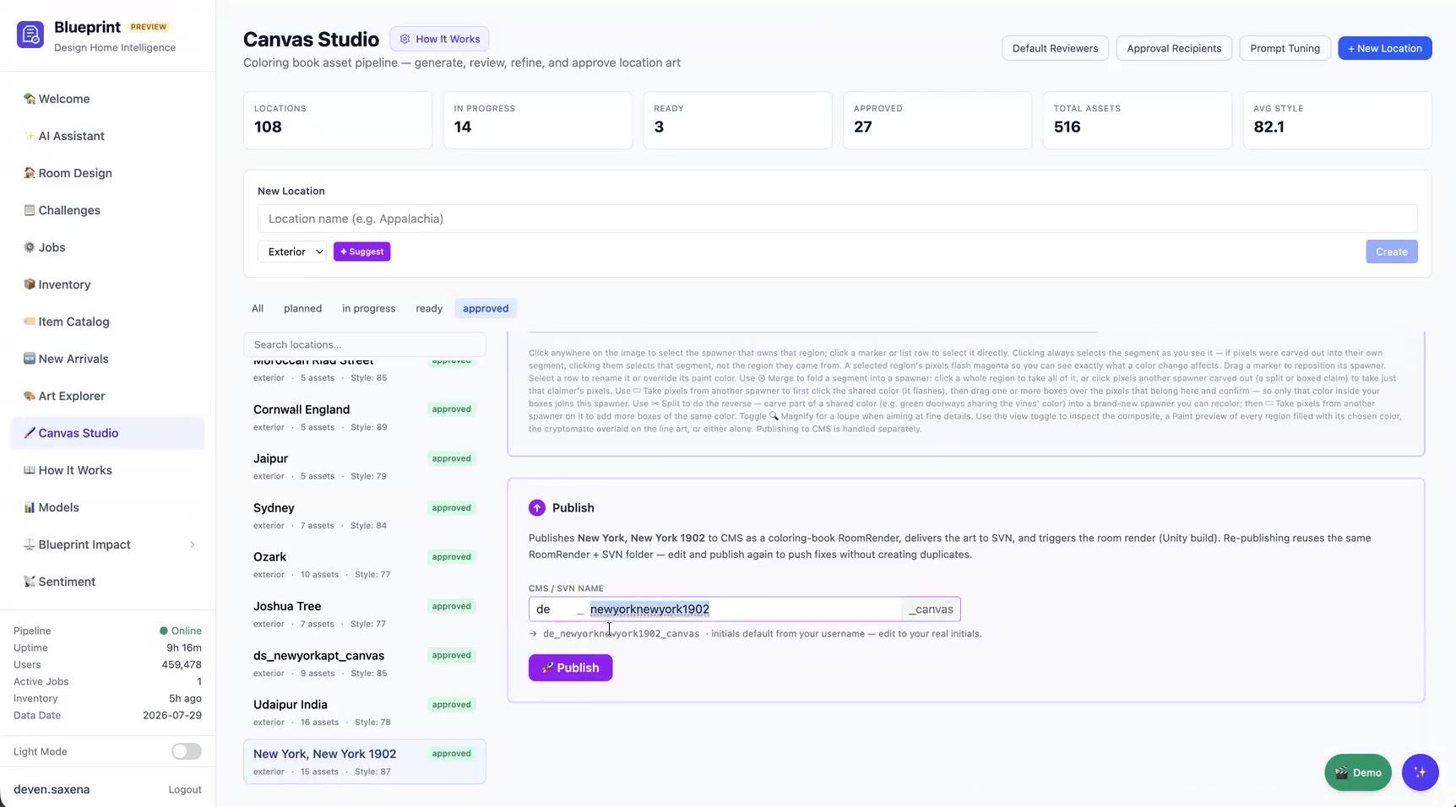This screenshot has width=1456, height=807.
Task: Click the How It Works header button
Action: coord(439,39)
